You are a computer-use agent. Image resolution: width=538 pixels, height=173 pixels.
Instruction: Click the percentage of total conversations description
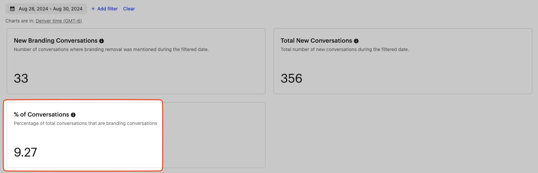[85, 123]
